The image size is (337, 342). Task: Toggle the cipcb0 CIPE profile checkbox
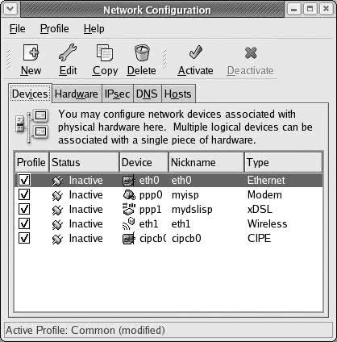pos(24,238)
